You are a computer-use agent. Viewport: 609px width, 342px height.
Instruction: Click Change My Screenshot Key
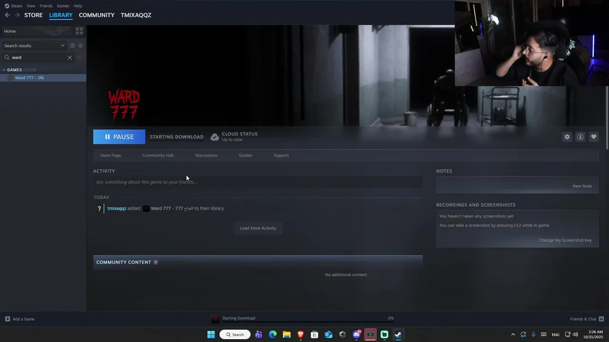[x=565, y=240]
